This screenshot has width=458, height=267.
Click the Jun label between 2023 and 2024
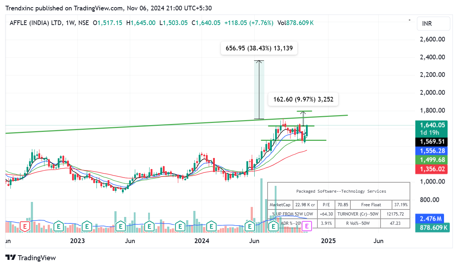130,241
